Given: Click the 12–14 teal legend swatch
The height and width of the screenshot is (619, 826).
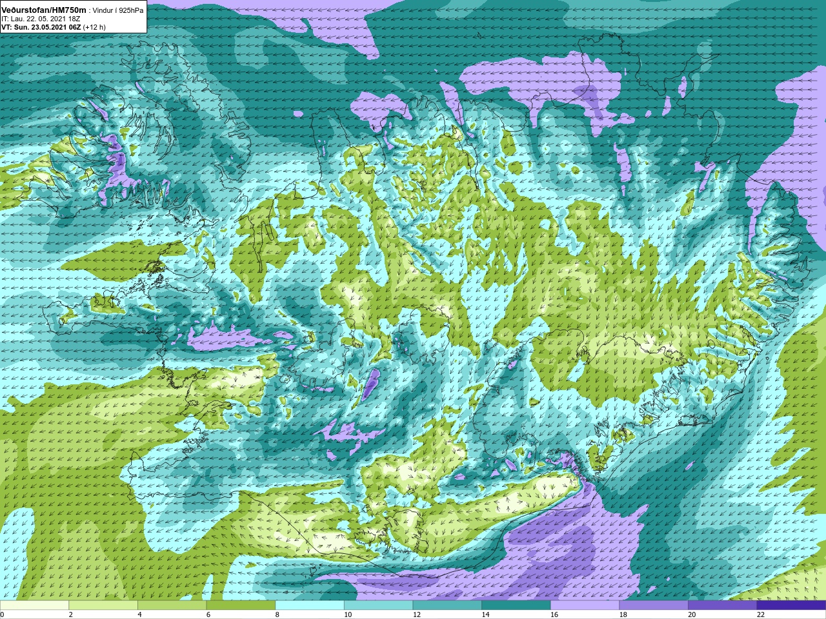Looking at the screenshot, I should coord(447,605).
